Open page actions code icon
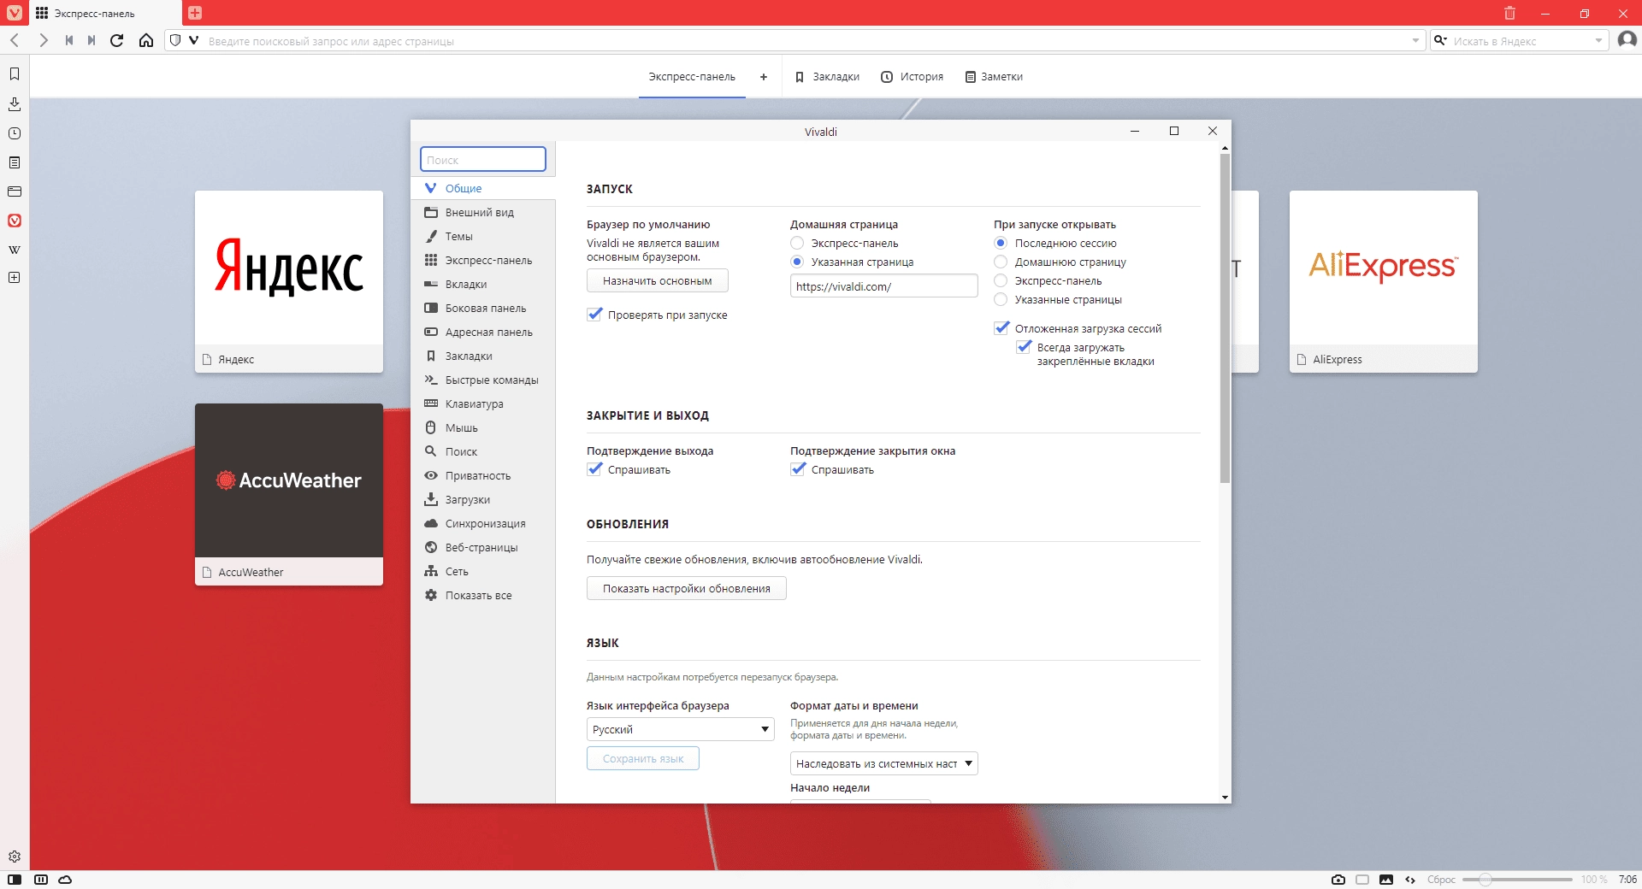This screenshot has height=889, width=1642. (x=1410, y=880)
